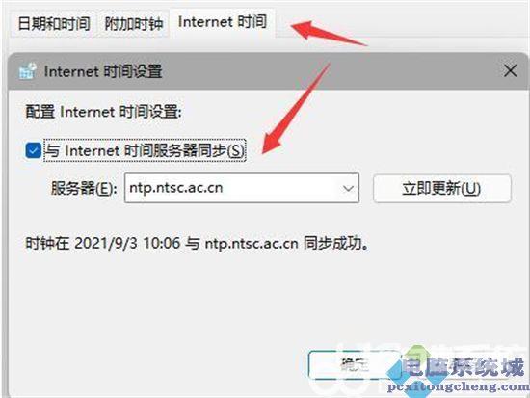
Task: Open the ntp.ntsc.ac.cn server combo box
Action: 242,188
